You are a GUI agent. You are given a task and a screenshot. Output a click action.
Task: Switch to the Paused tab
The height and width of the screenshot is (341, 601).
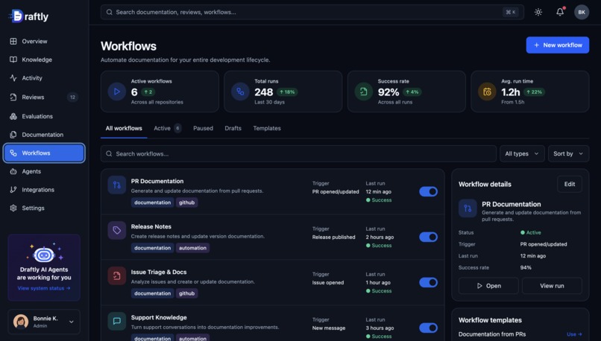click(x=203, y=128)
